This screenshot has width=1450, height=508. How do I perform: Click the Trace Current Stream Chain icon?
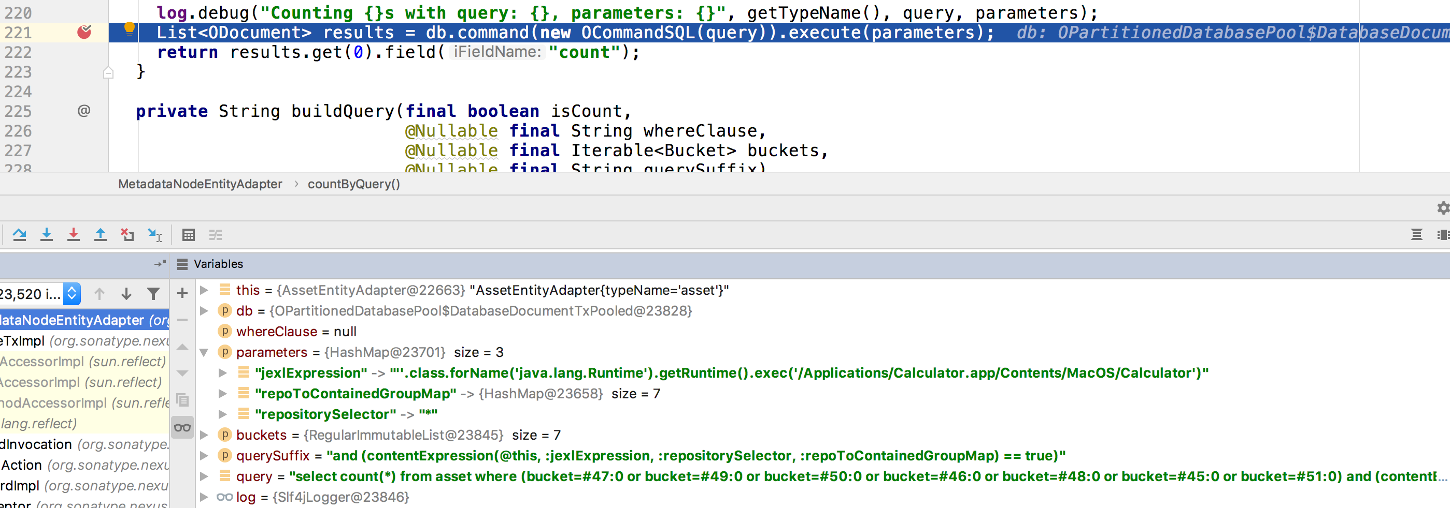216,235
